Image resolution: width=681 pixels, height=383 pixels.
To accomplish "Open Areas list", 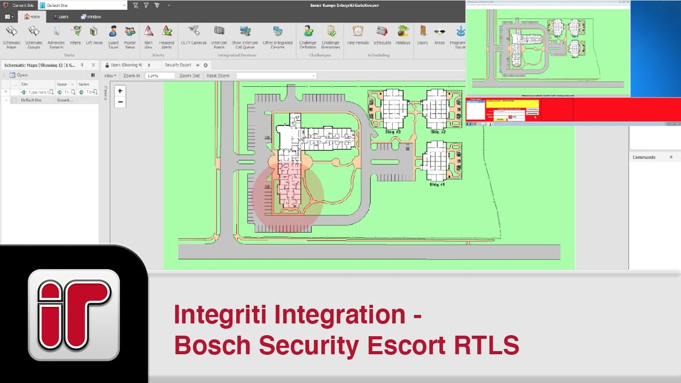I will click(439, 35).
